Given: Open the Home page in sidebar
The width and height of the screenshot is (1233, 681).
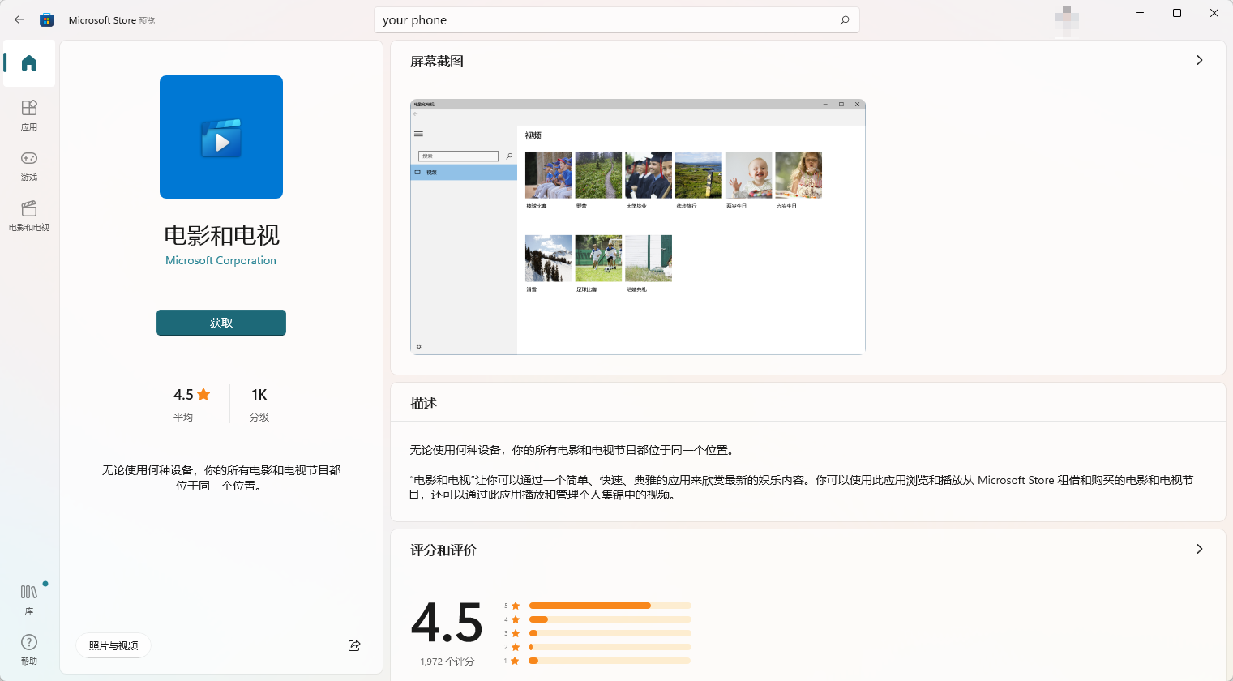Looking at the screenshot, I should point(29,63).
